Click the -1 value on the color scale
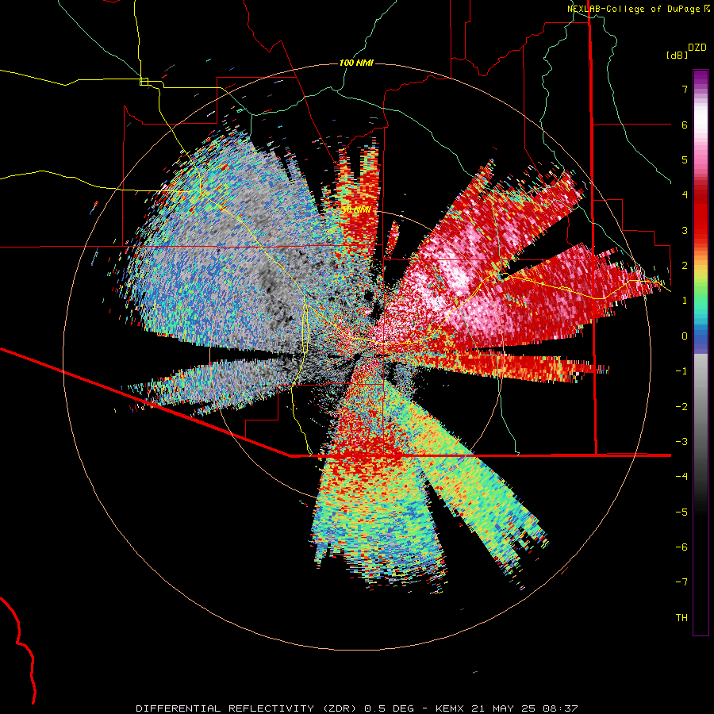714x714 pixels. point(681,371)
